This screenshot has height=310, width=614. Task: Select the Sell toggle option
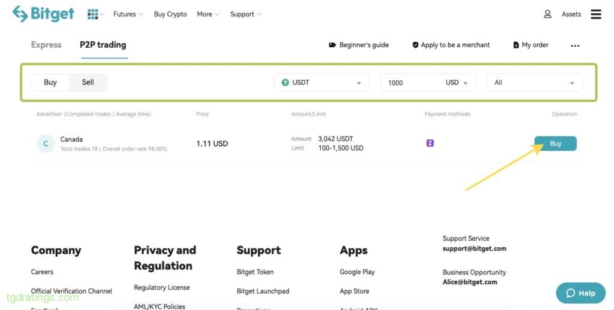click(x=88, y=82)
